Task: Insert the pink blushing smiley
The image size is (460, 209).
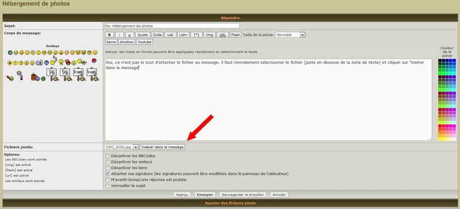Action: coord(67,52)
